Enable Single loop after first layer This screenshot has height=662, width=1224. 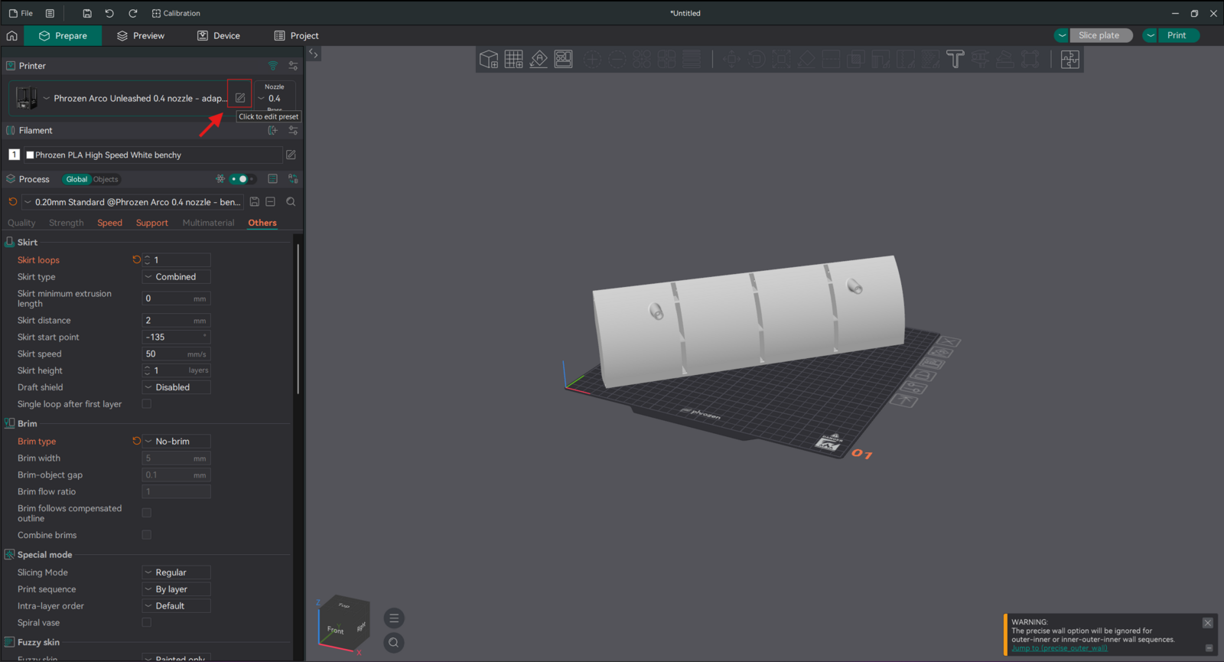147,404
